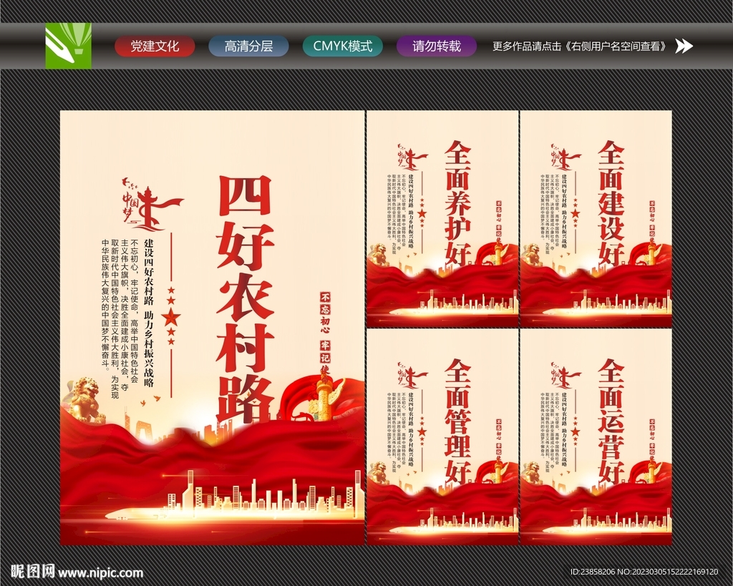Click the purple 请勿转载 pill button
This screenshot has height=586, width=733.
pyautogui.click(x=437, y=47)
